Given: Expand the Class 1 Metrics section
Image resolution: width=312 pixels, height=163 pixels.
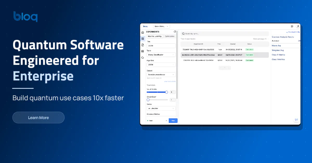Looking at the screenshot, I should [x=285, y=60].
